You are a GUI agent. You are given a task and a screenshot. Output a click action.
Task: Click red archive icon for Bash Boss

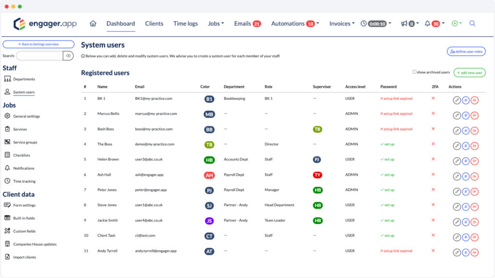(x=475, y=130)
